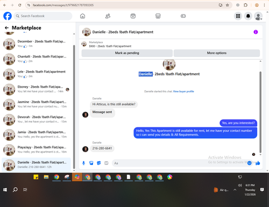Open the Windows notification center
Screen dimensions: 269x207
pos(262,190)
